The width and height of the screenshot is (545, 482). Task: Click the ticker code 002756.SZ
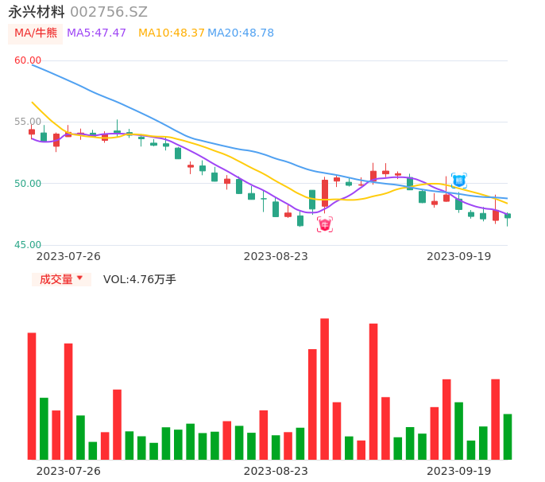click(109, 12)
